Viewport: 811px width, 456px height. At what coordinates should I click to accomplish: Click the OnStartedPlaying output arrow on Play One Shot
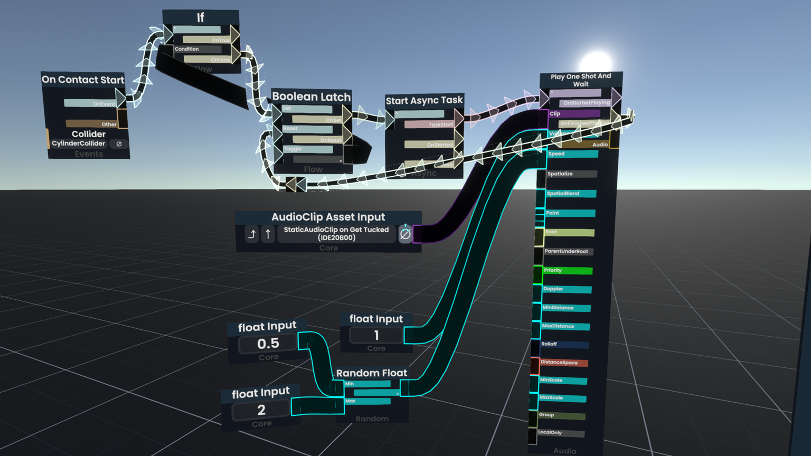(616, 98)
